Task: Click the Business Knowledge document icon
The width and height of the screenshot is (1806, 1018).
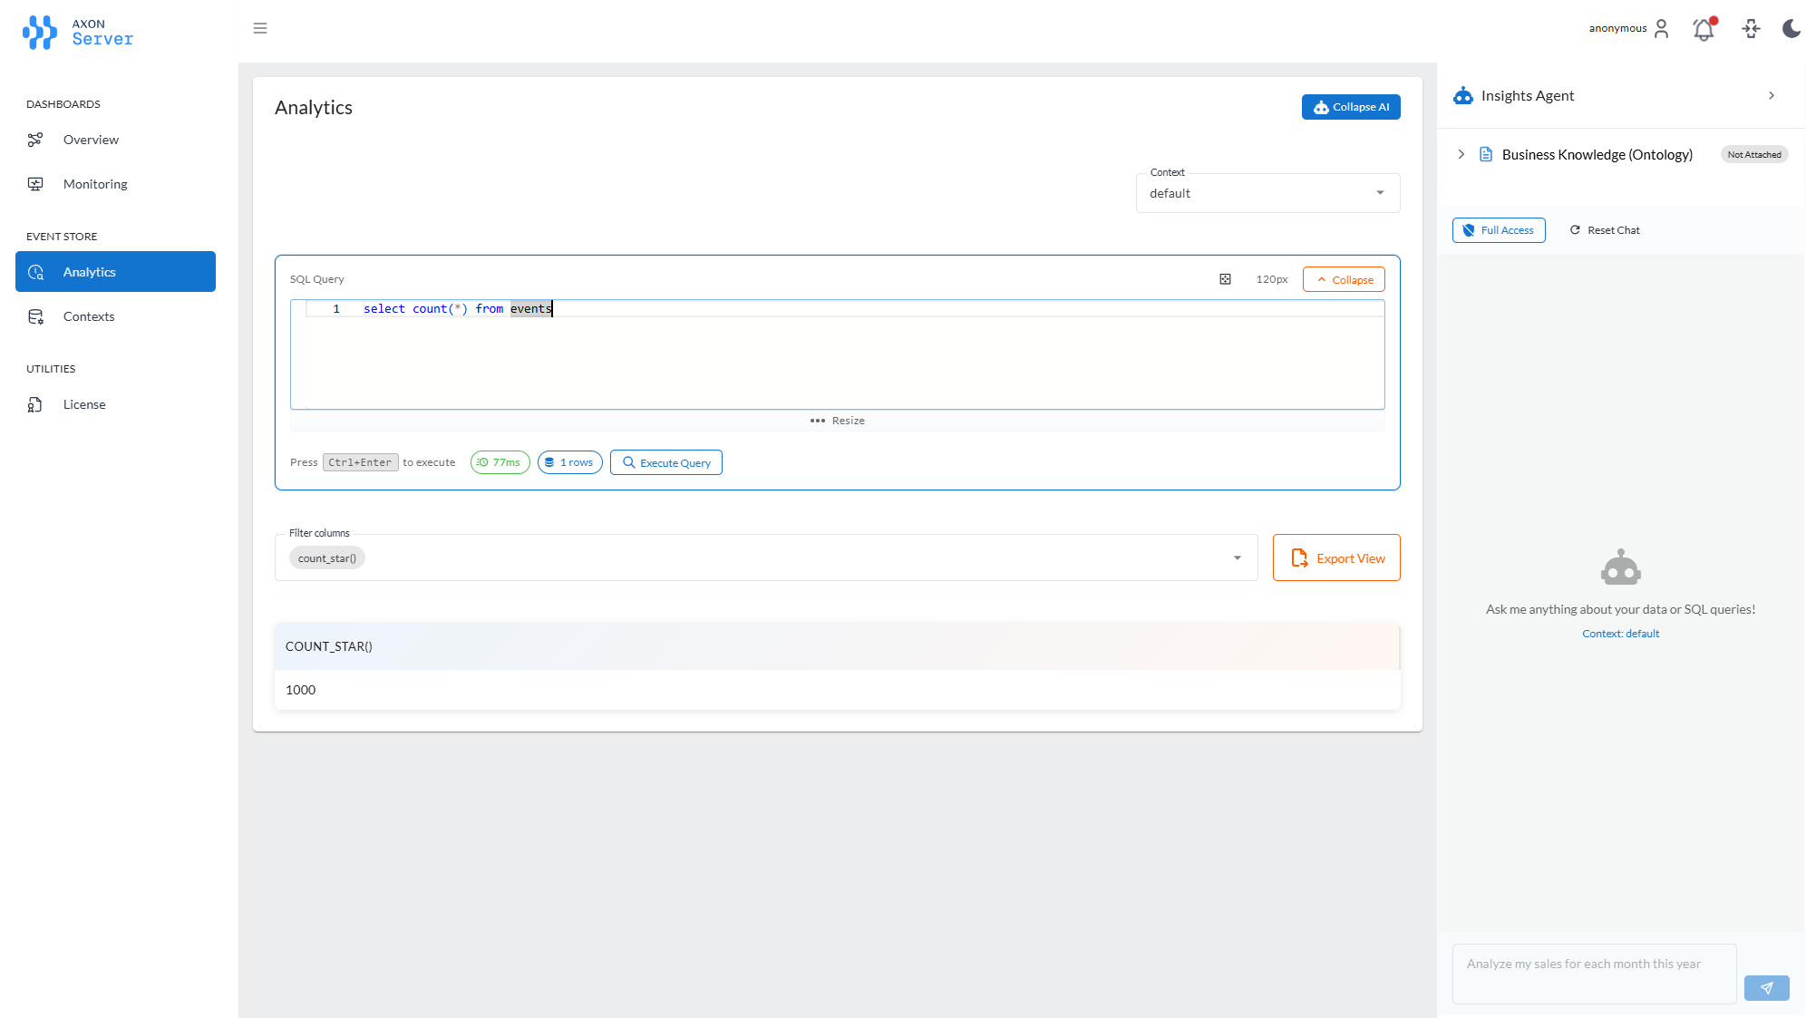Action: click(x=1485, y=154)
